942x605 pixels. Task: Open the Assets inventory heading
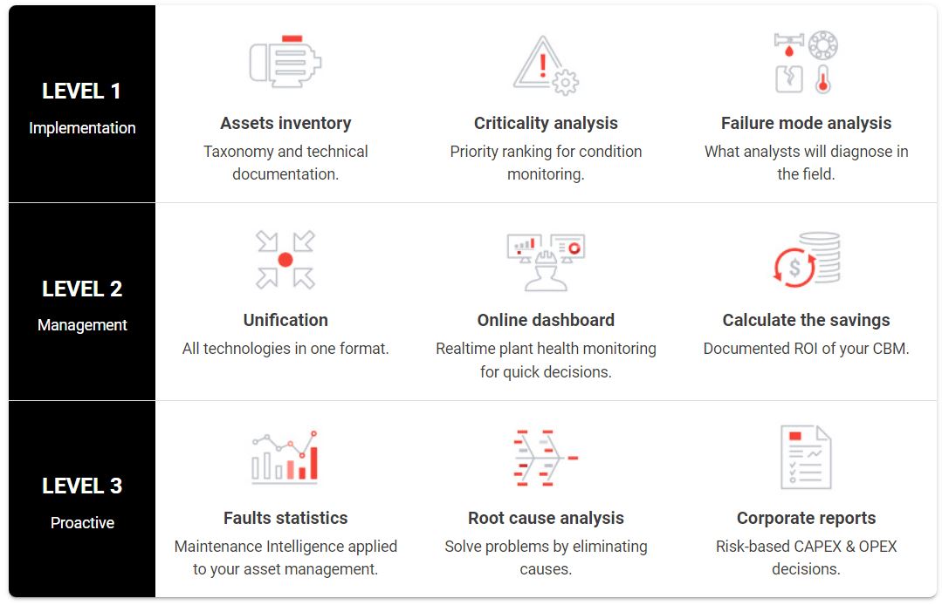click(285, 123)
